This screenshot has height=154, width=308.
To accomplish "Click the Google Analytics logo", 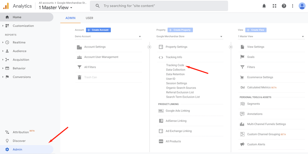I will point(6,6).
